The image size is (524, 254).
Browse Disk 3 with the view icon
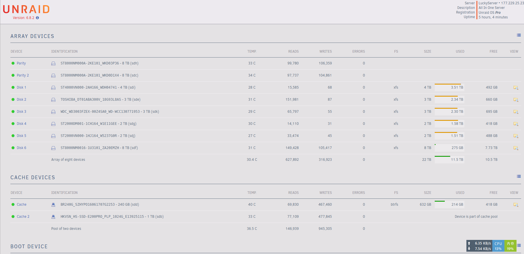pyautogui.click(x=516, y=112)
